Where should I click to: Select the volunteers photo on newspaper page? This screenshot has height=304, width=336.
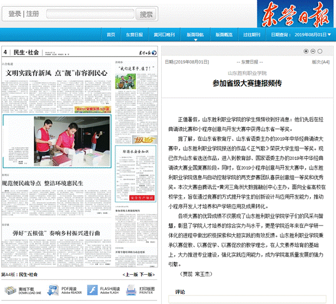coord(72,141)
